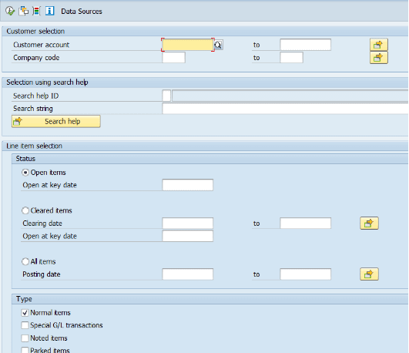Select the Cleared items radio button

click(25, 210)
